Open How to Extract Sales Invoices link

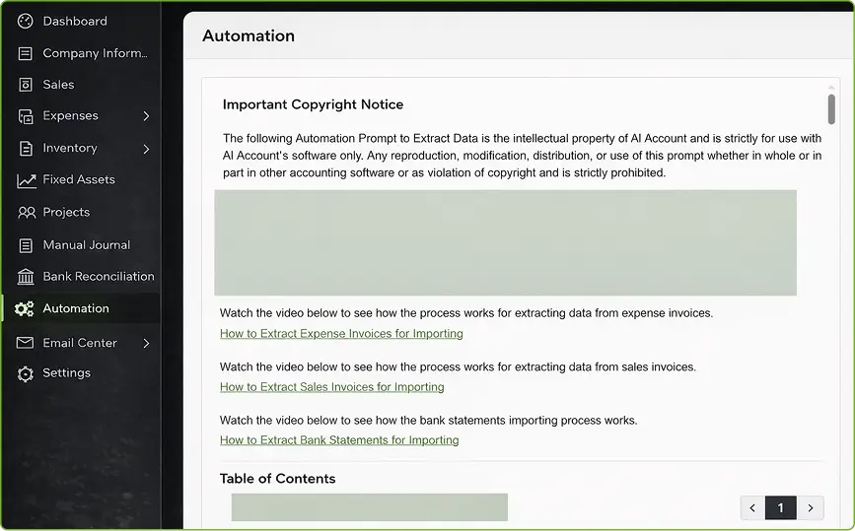tap(331, 387)
